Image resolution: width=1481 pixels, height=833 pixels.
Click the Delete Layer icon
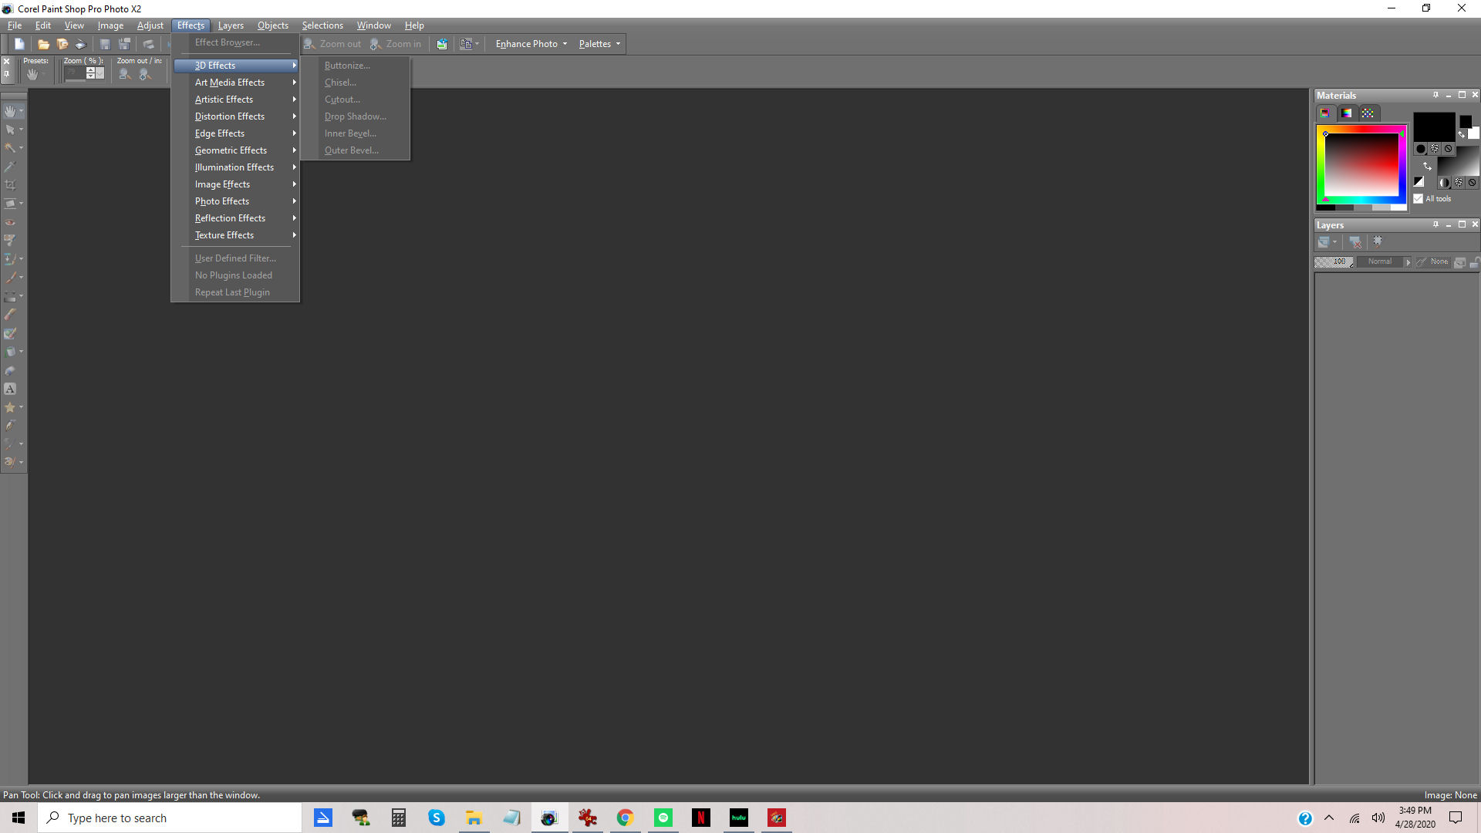tap(1355, 242)
